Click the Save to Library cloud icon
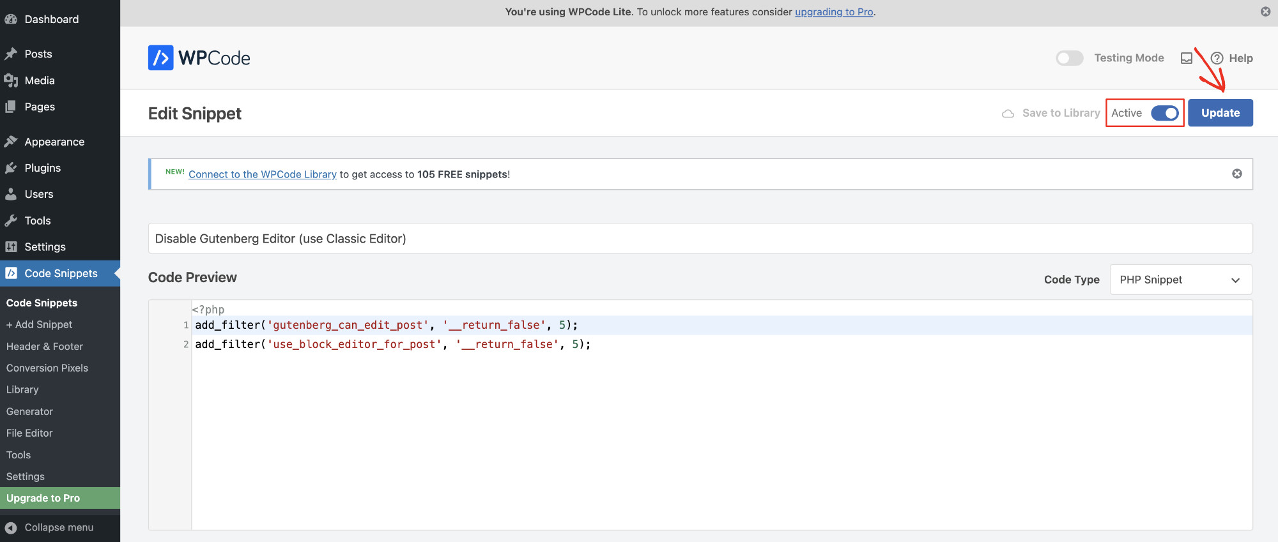 (x=1008, y=114)
